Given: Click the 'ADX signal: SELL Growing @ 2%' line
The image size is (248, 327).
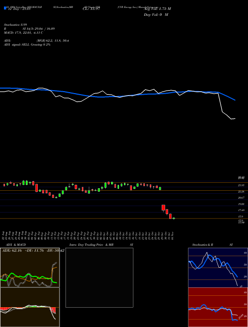Looking at the screenshot, I should [27, 45].
